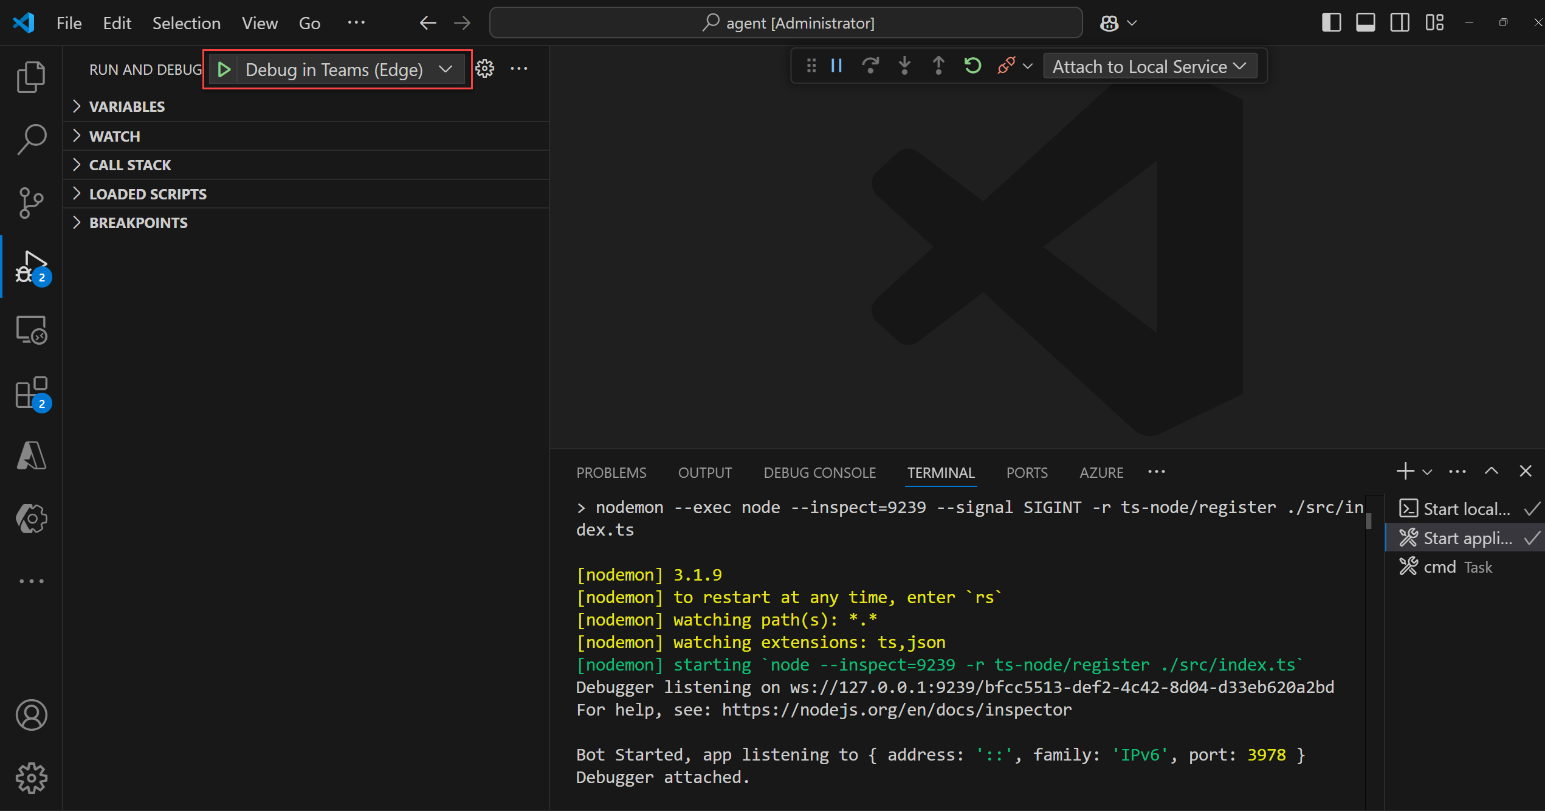This screenshot has height=811, width=1545.
Task: Open the Manage gear at bottom left
Action: click(x=31, y=778)
